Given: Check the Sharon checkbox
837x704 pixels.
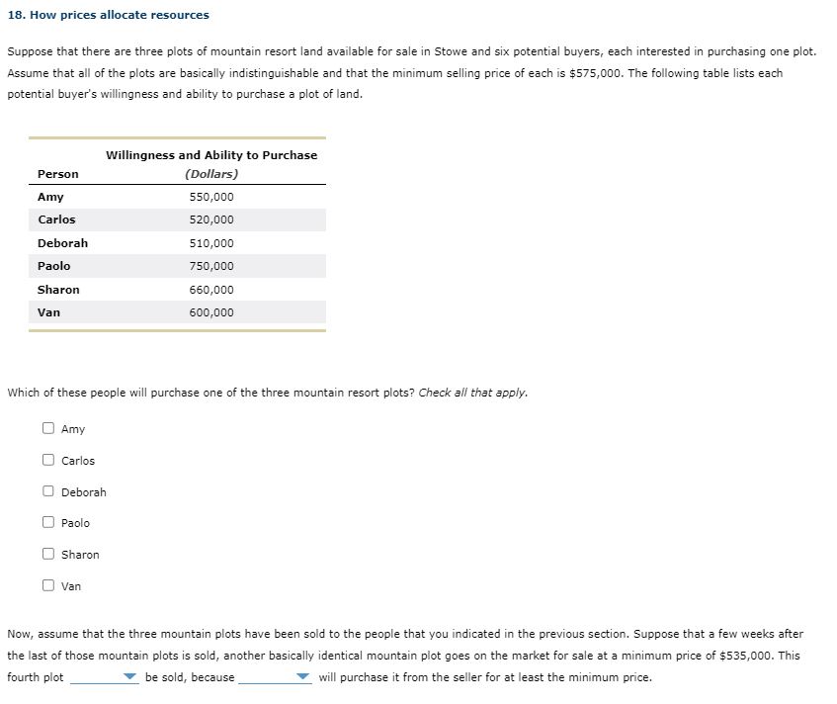Looking at the screenshot, I should [47, 554].
